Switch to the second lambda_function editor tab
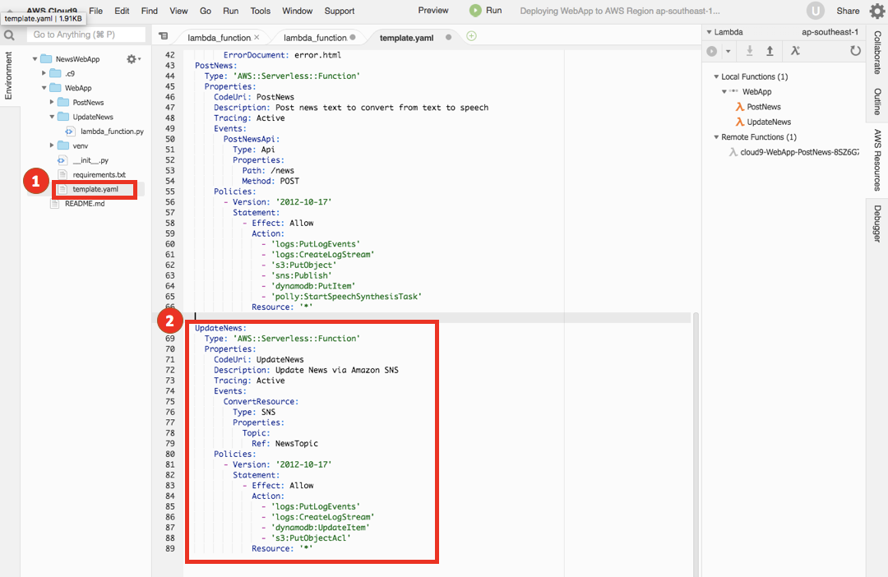 click(x=316, y=37)
